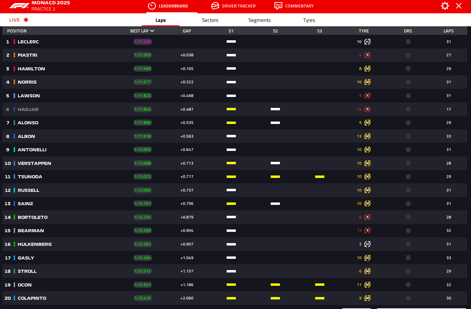
Task: Select driver LECLERC in position 1
Action: point(28,42)
